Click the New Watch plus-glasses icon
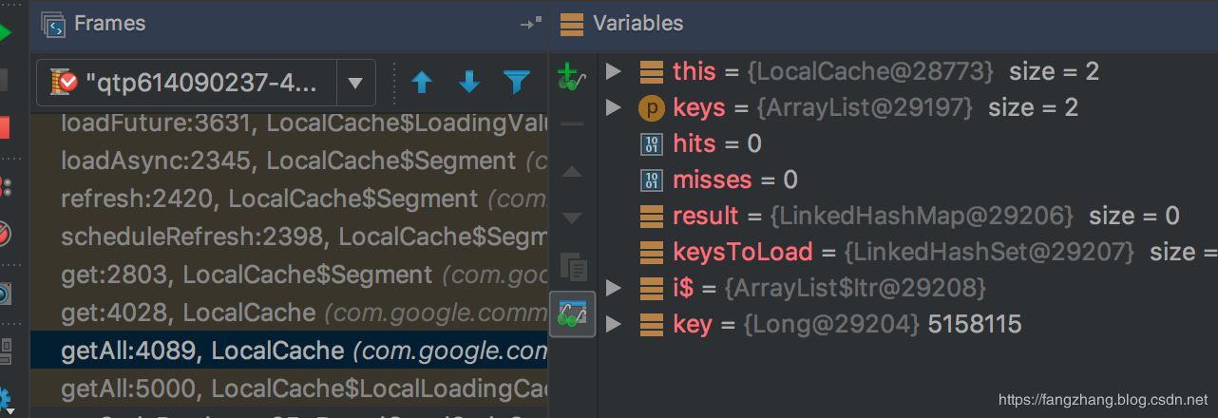The image size is (1218, 418). [571, 77]
